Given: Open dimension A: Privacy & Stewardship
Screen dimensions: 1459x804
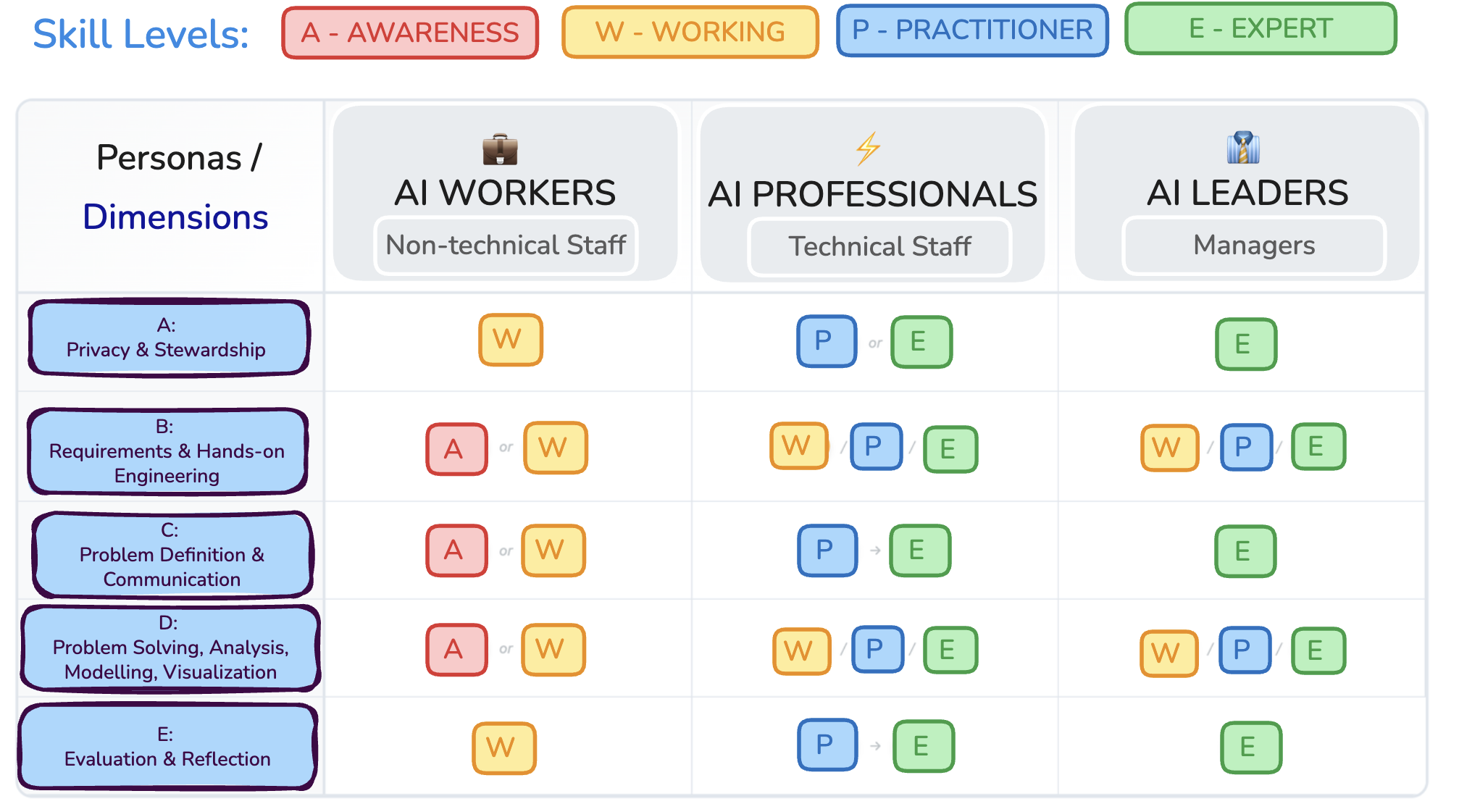Looking at the screenshot, I should (169, 338).
